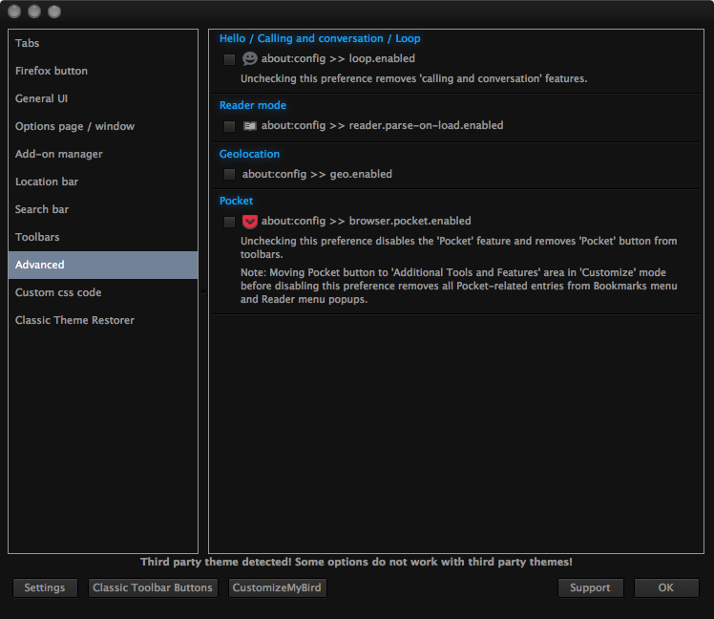The width and height of the screenshot is (714, 619).
Task: Click the Hello / Calling and conversation / Loop heading
Action: (320, 39)
